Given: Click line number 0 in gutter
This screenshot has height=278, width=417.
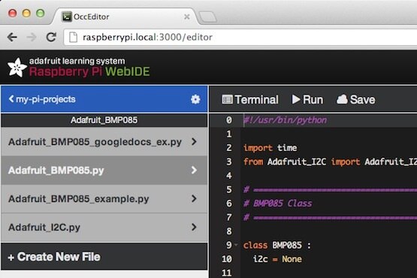Looking at the screenshot, I should pyautogui.click(x=228, y=120).
